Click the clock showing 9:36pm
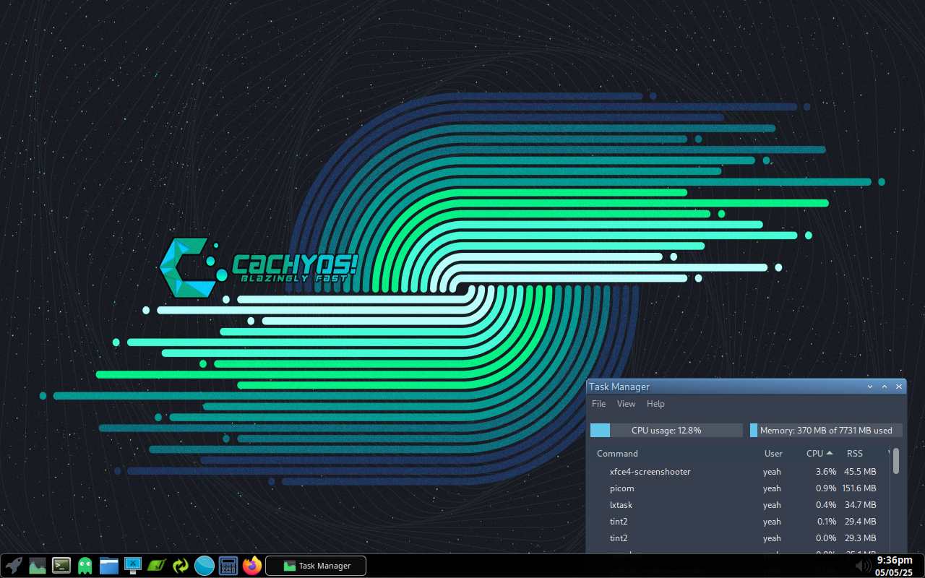925x578 pixels. (895, 560)
